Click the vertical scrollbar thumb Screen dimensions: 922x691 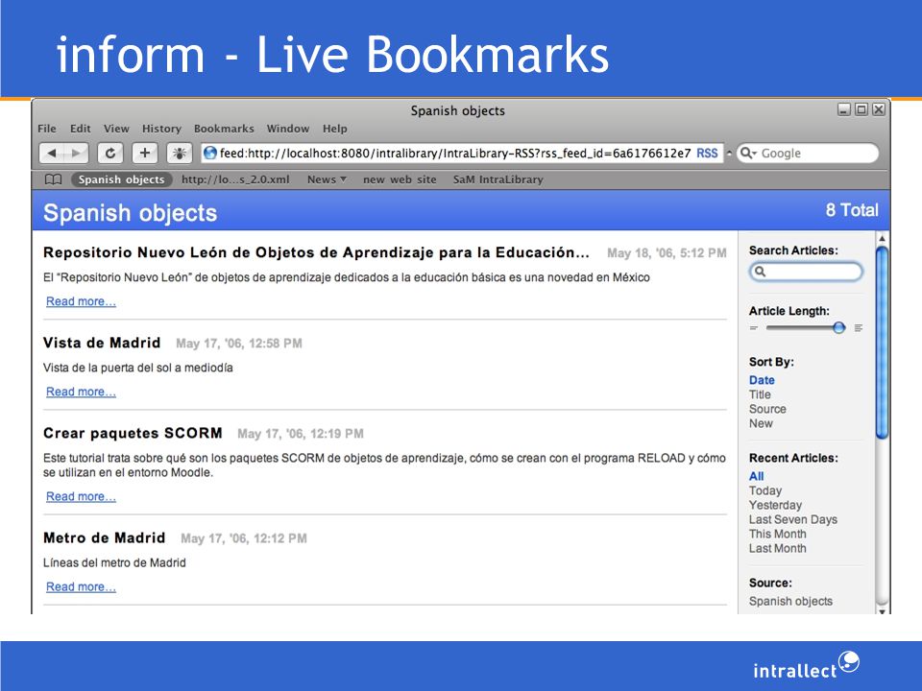[x=882, y=344]
